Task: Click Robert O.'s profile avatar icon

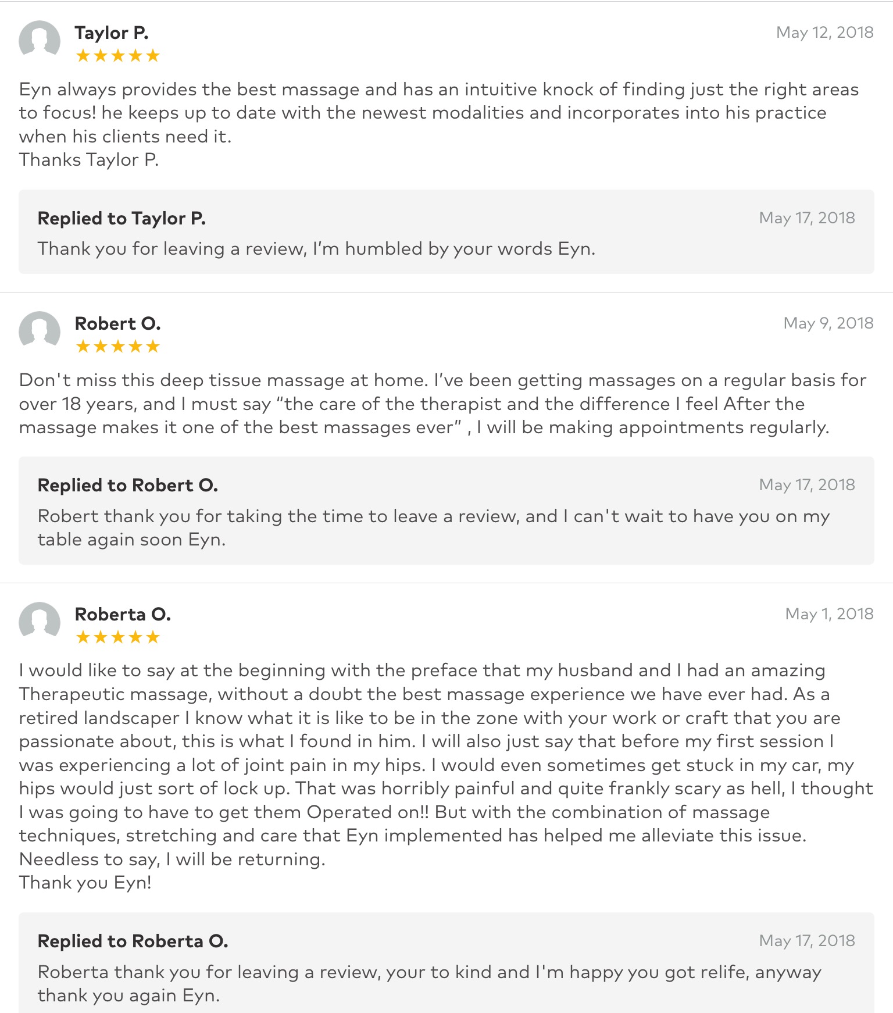Action: tap(40, 330)
